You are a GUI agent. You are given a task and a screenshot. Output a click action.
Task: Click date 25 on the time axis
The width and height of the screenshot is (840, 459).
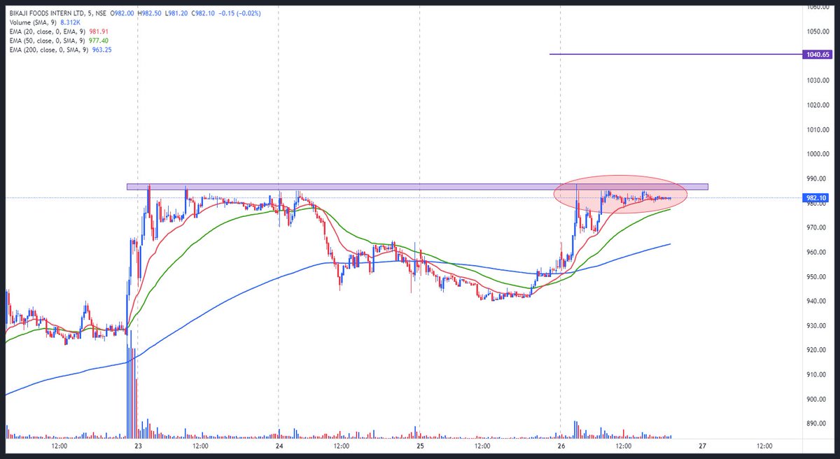pos(419,446)
